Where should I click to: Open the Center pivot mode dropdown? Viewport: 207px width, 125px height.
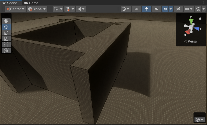15,9
